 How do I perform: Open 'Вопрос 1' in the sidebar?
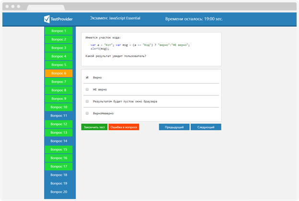coord(58,31)
